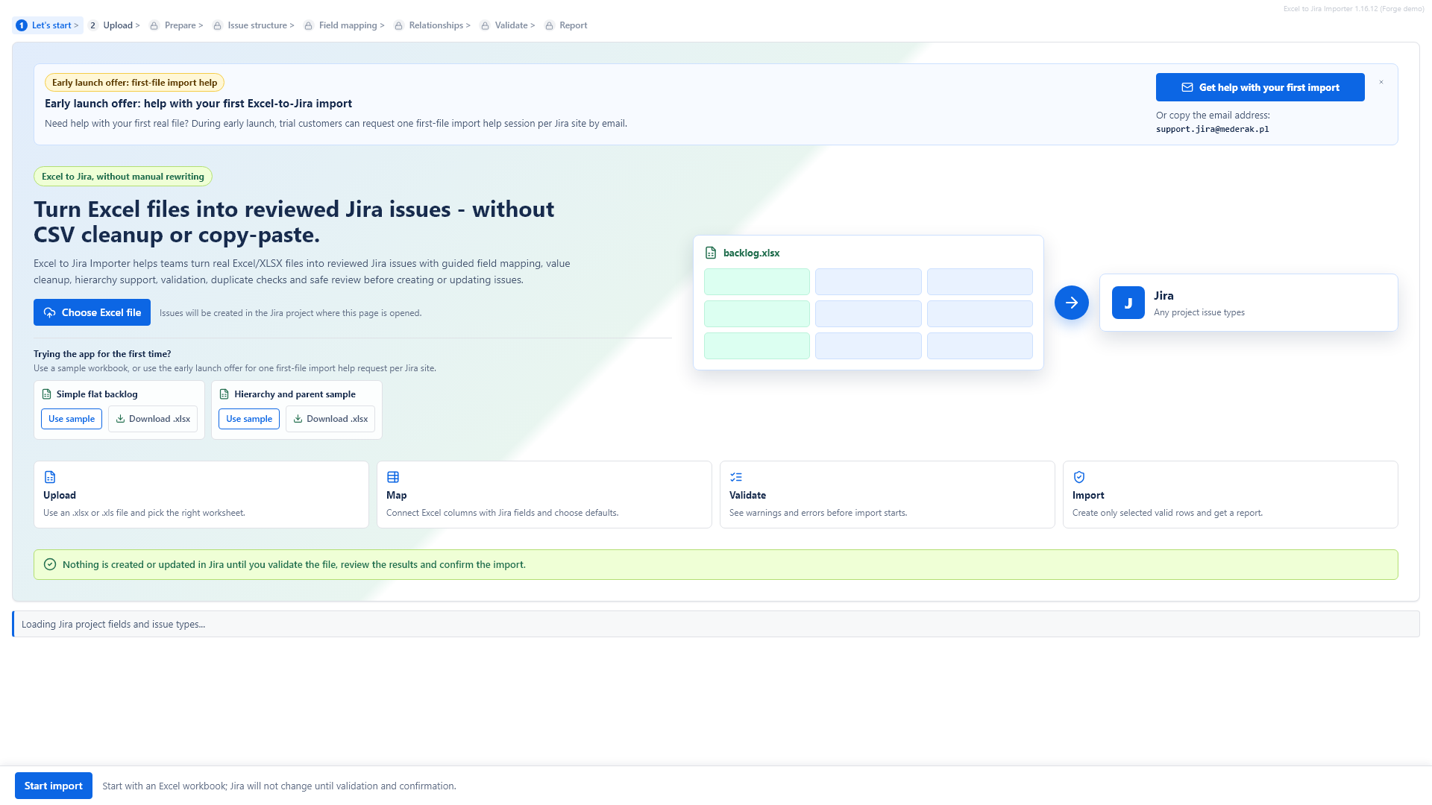1432x805 pixels.
Task: Click Hierarchy and parent sample file icon
Action: pyautogui.click(x=224, y=394)
